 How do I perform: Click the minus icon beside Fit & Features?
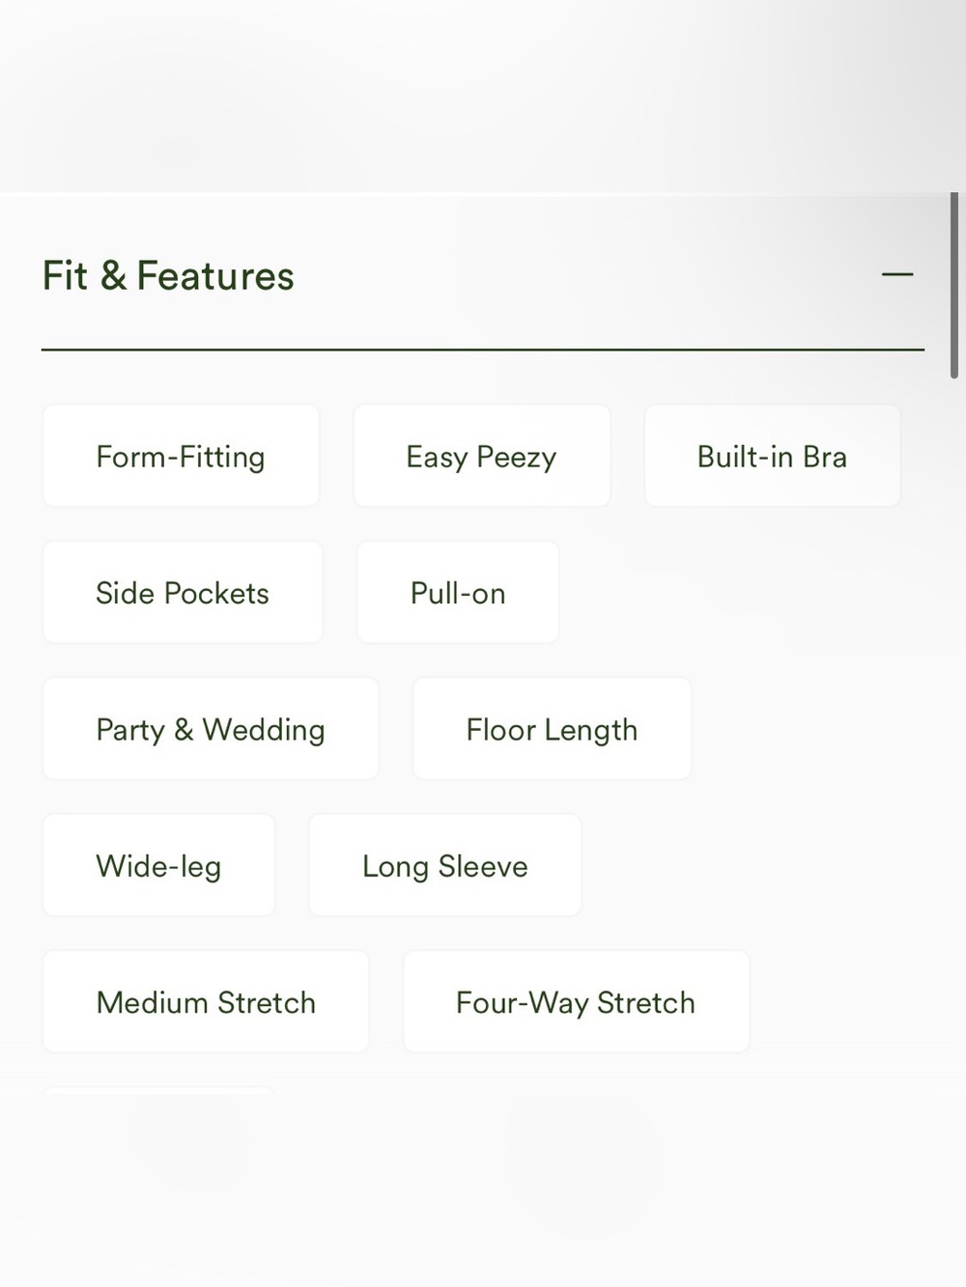pyautogui.click(x=897, y=275)
